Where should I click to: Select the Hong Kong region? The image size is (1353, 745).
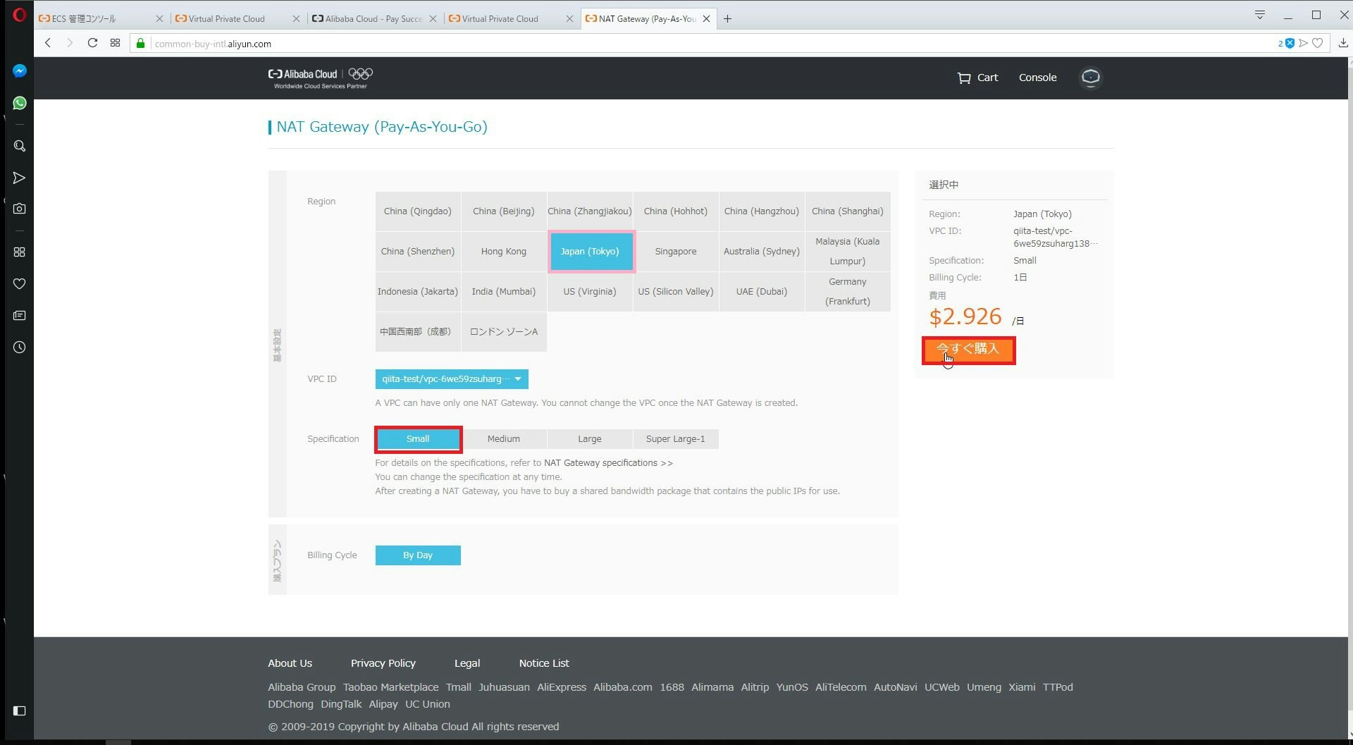(x=504, y=252)
